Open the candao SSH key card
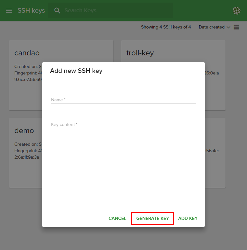The width and height of the screenshot is (247, 250). coord(27,53)
